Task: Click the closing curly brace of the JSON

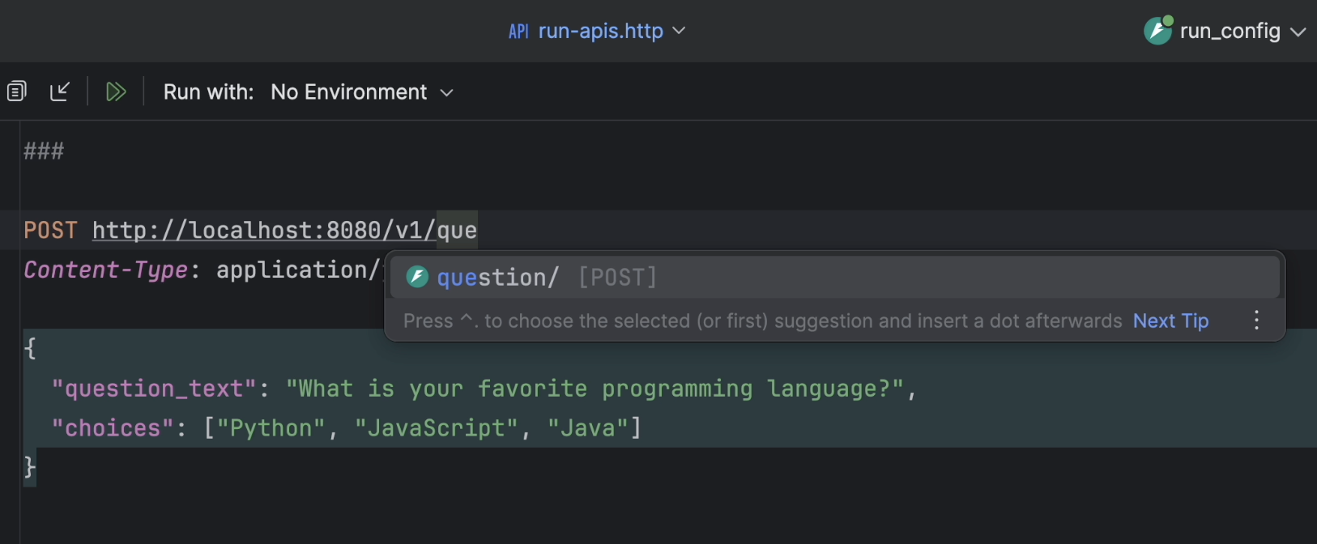Action: [30, 467]
